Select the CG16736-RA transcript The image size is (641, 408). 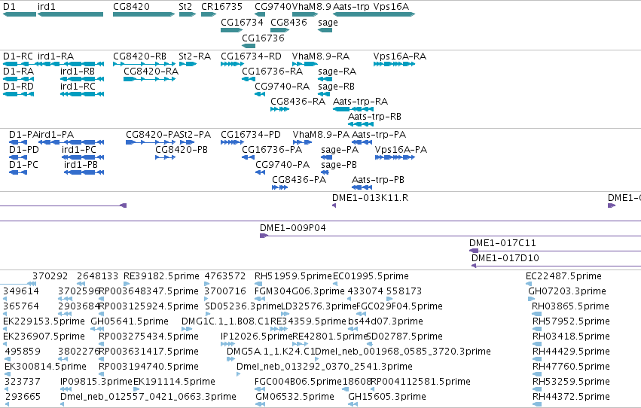249,79
